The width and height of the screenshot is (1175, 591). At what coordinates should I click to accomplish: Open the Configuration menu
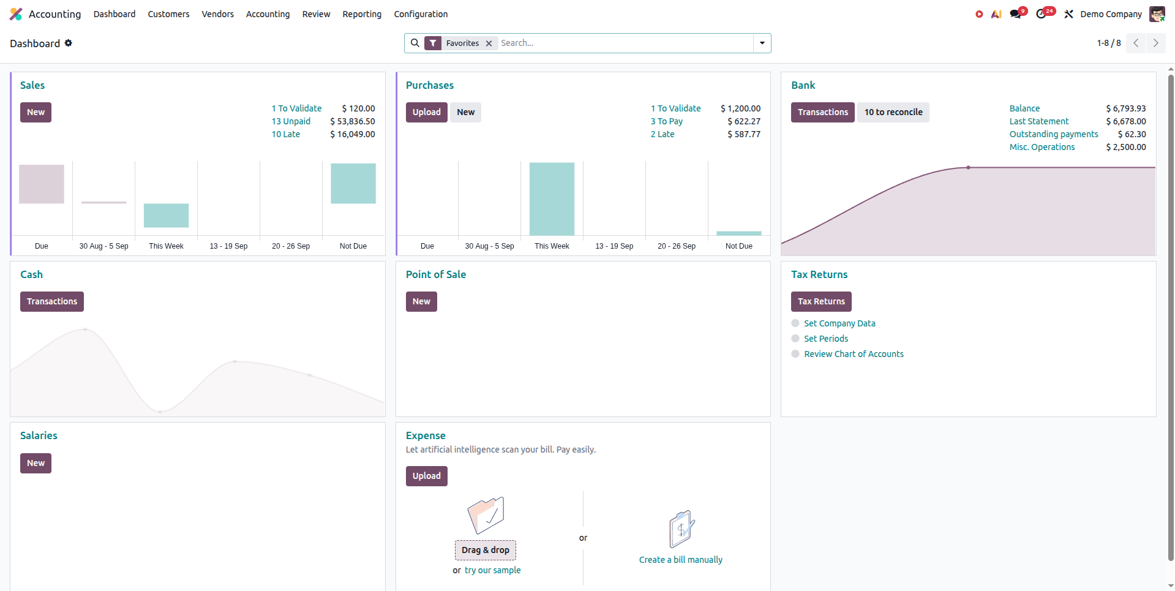pyautogui.click(x=421, y=14)
